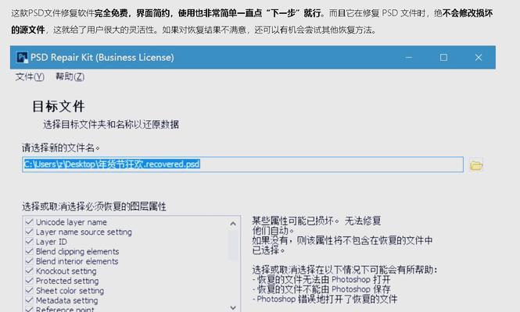This screenshot has height=312, width=520.
Task: Close the PSD Repair Kit window
Action: 479,58
